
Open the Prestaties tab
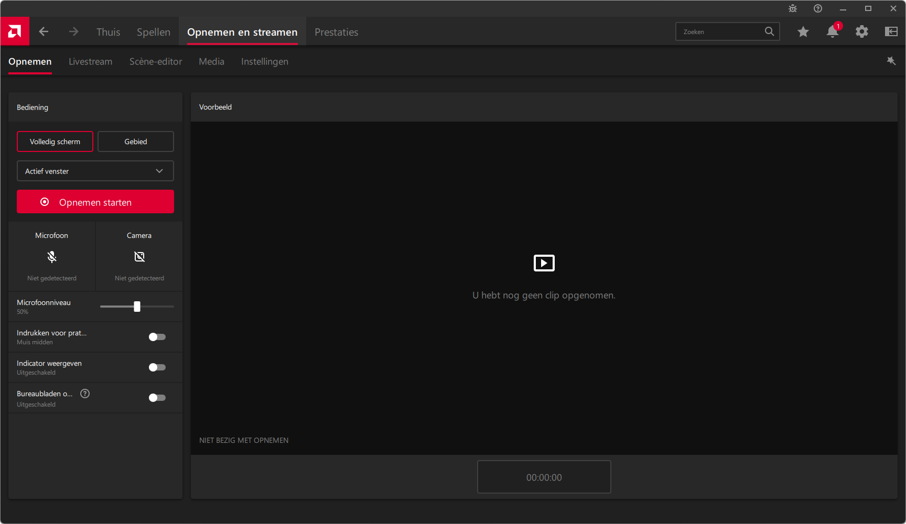pyautogui.click(x=336, y=32)
